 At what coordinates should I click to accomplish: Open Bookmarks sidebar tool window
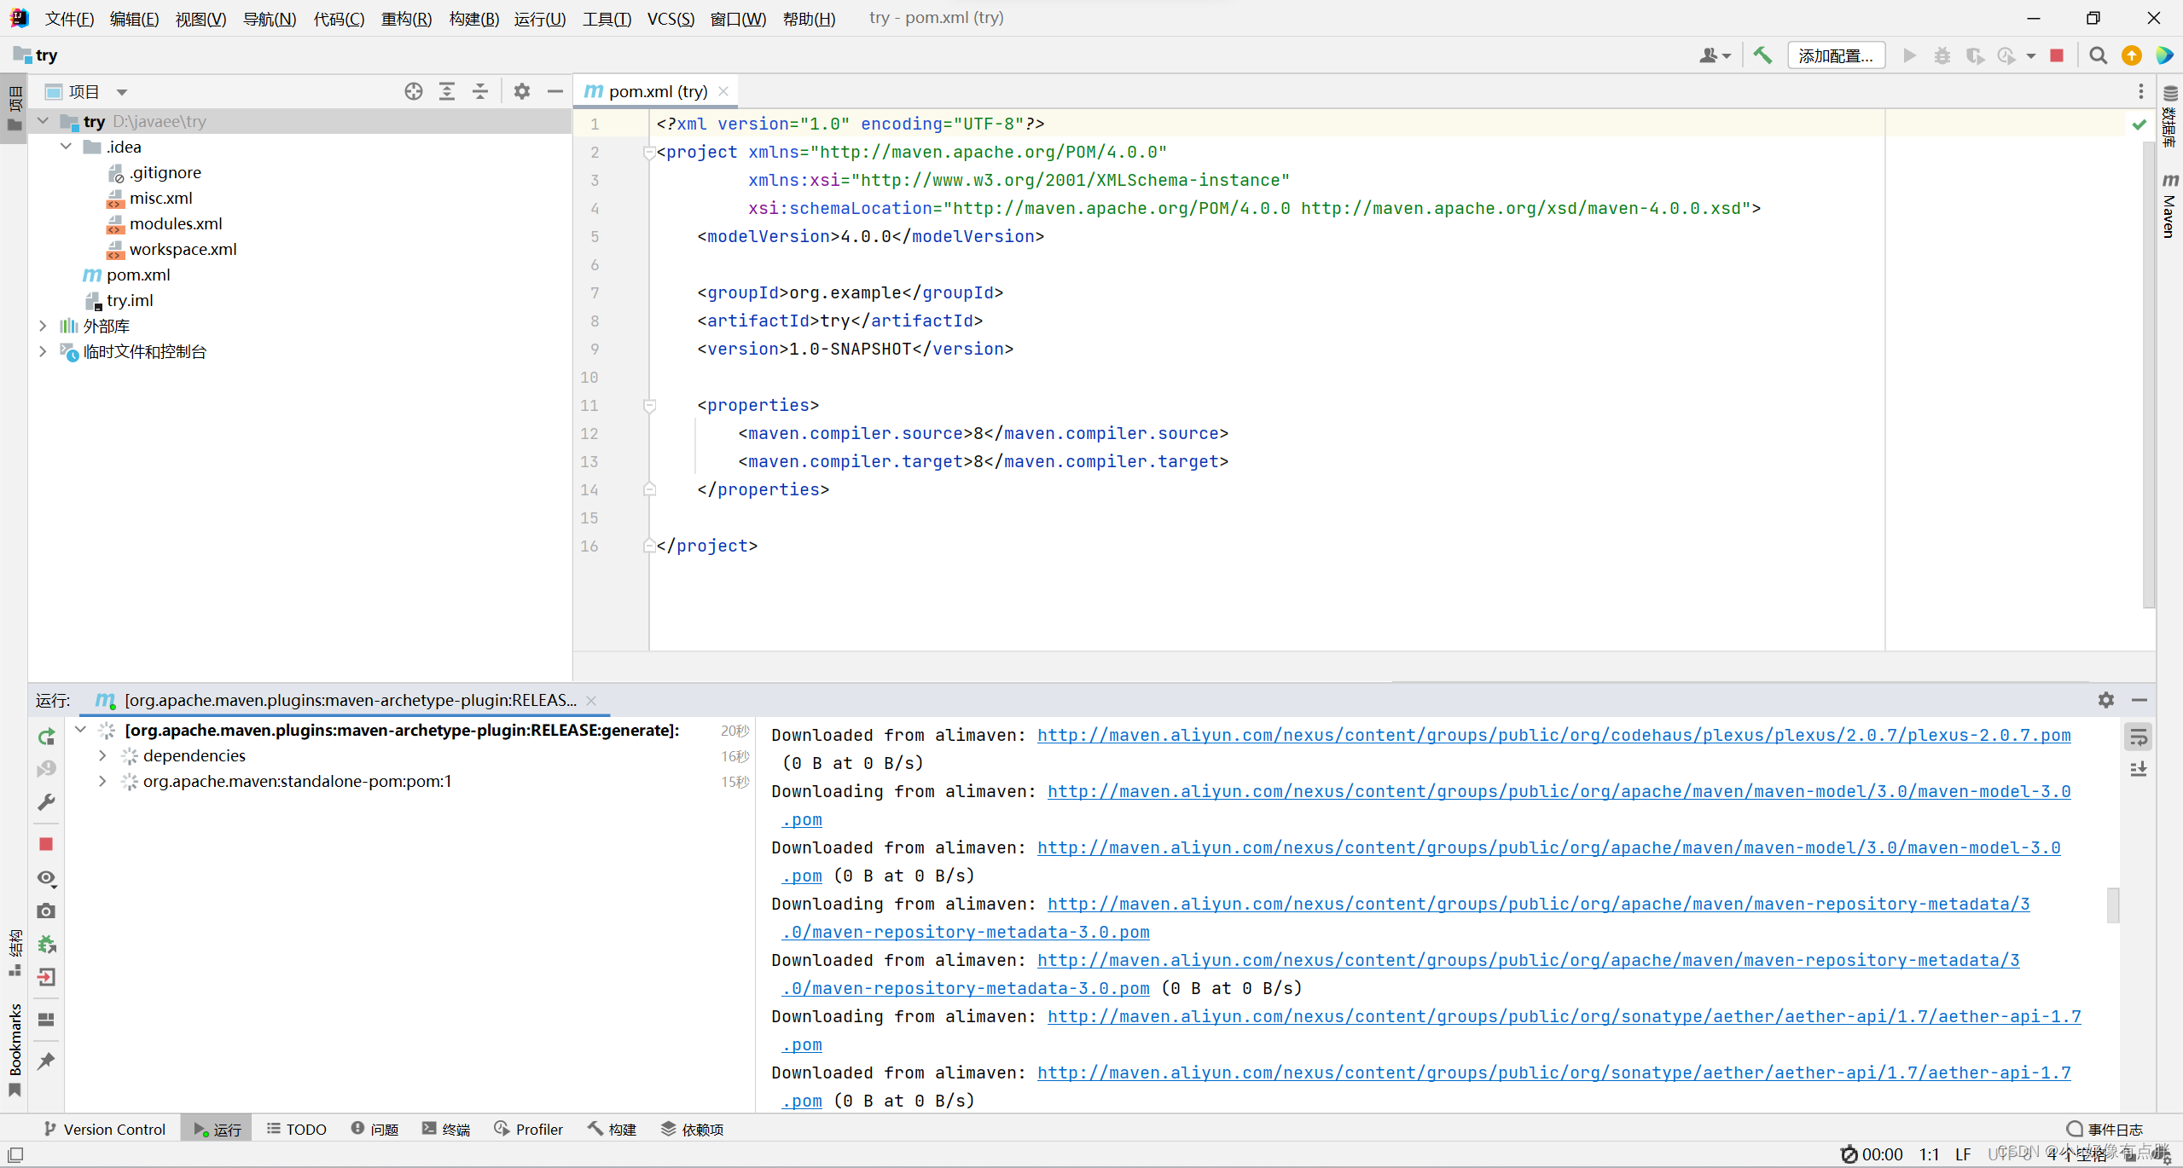click(15, 1049)
